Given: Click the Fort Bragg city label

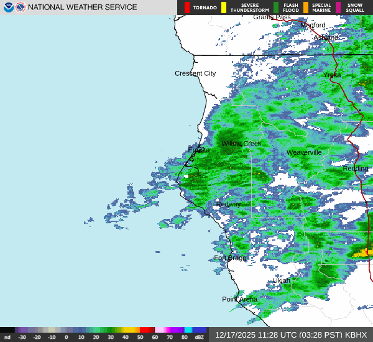Looking at the screenshot, I should click(230, 257).
